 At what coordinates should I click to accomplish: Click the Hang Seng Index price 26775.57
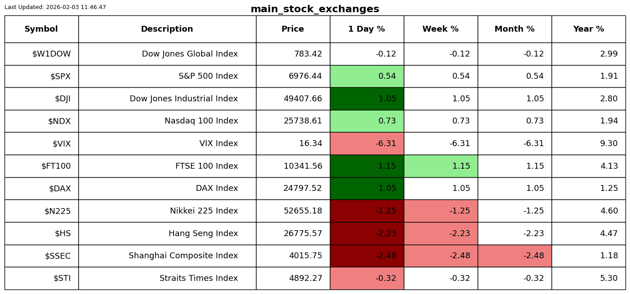[293, 233]
